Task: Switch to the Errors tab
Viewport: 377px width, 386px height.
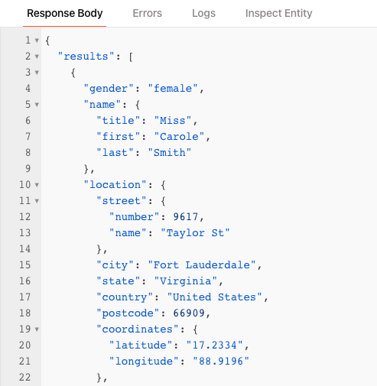Action: coord(147,13)
